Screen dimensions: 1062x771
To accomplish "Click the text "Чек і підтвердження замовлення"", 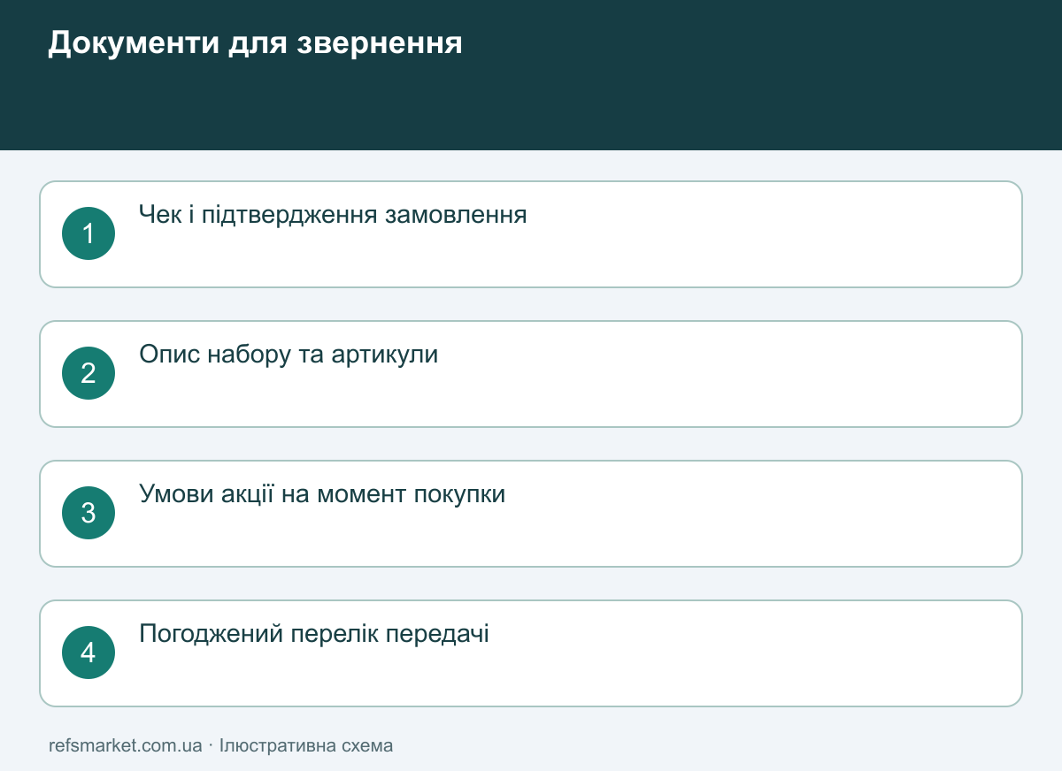I will click(333, 215).
